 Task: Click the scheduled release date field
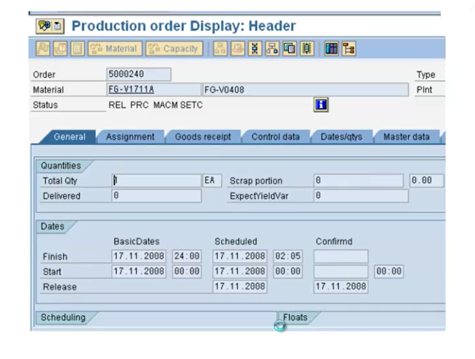tap(240, 287)
